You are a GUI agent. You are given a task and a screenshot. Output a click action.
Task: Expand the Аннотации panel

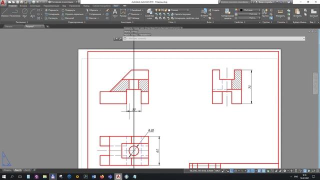pyautogui.click(x=127, y=22)
